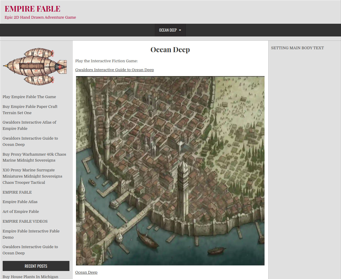Screen dimensions: 341x279
Task: Open Gwaldors Interactive Guide link above city map
Action: (114, 70)
